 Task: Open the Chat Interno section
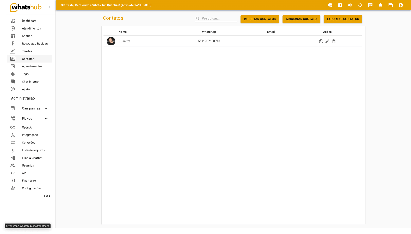30,81
